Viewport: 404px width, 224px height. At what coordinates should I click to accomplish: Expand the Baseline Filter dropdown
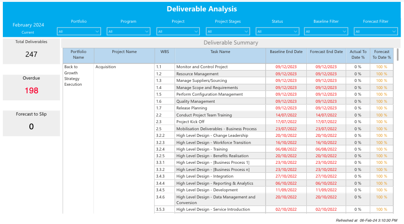point(326,31)
